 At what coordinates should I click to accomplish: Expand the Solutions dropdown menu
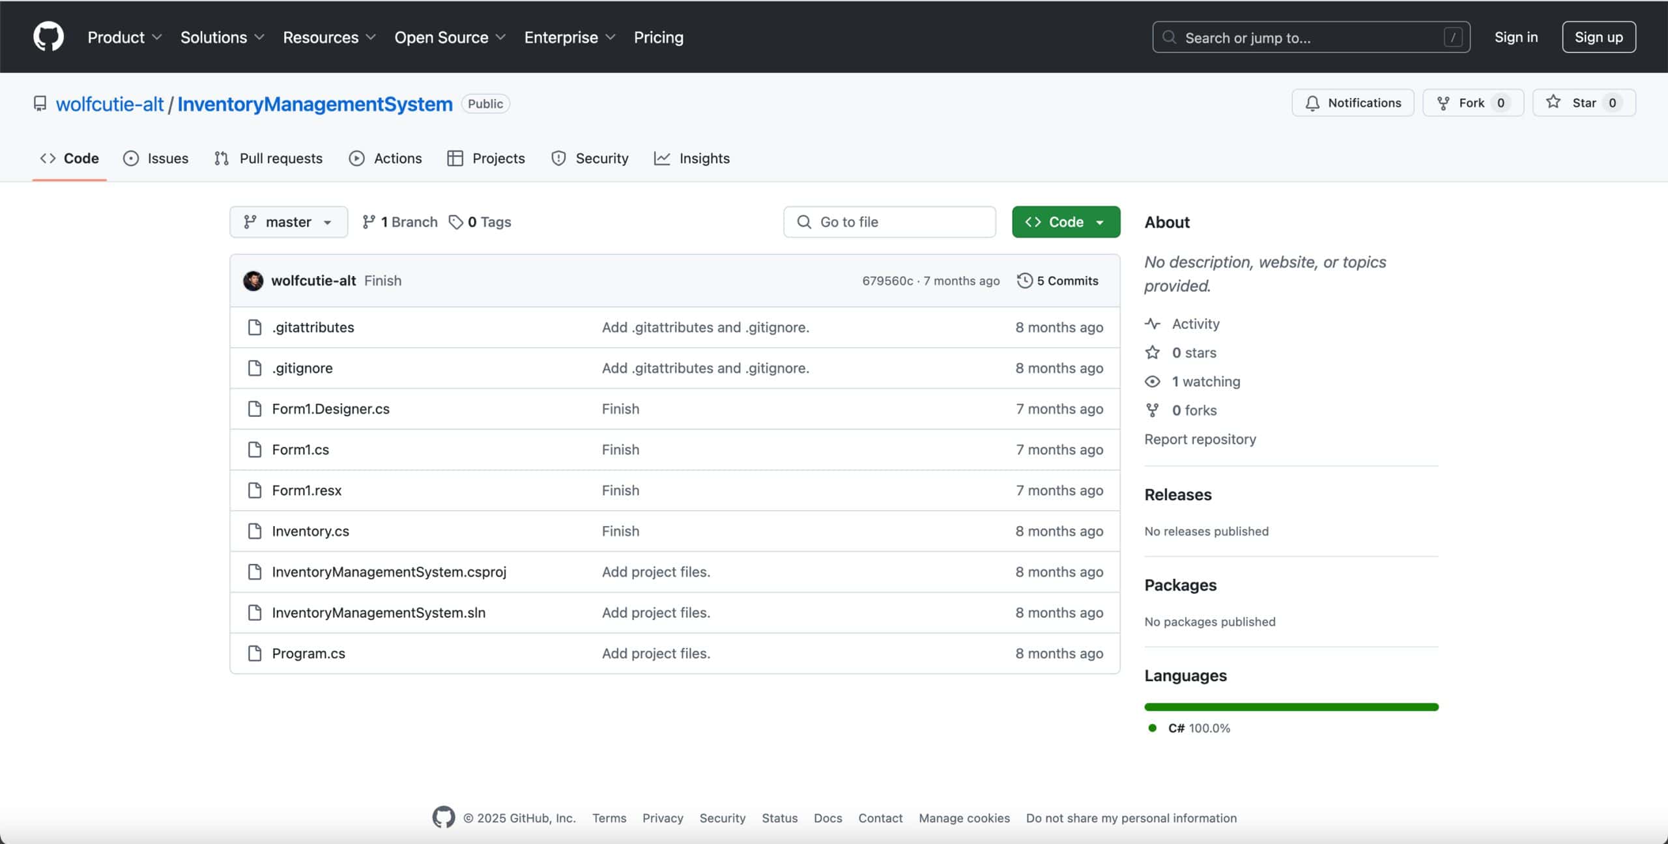[x=222, y=37]
